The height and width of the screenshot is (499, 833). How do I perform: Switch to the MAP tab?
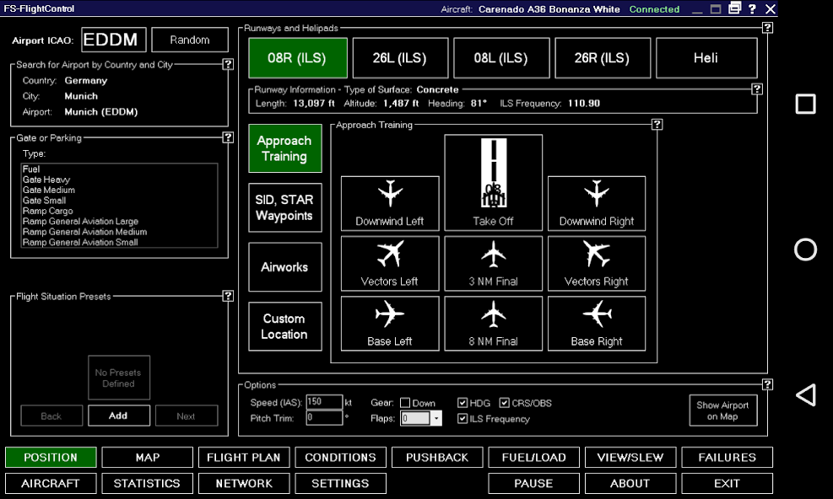pyautogui.click(x=147, y=457)
